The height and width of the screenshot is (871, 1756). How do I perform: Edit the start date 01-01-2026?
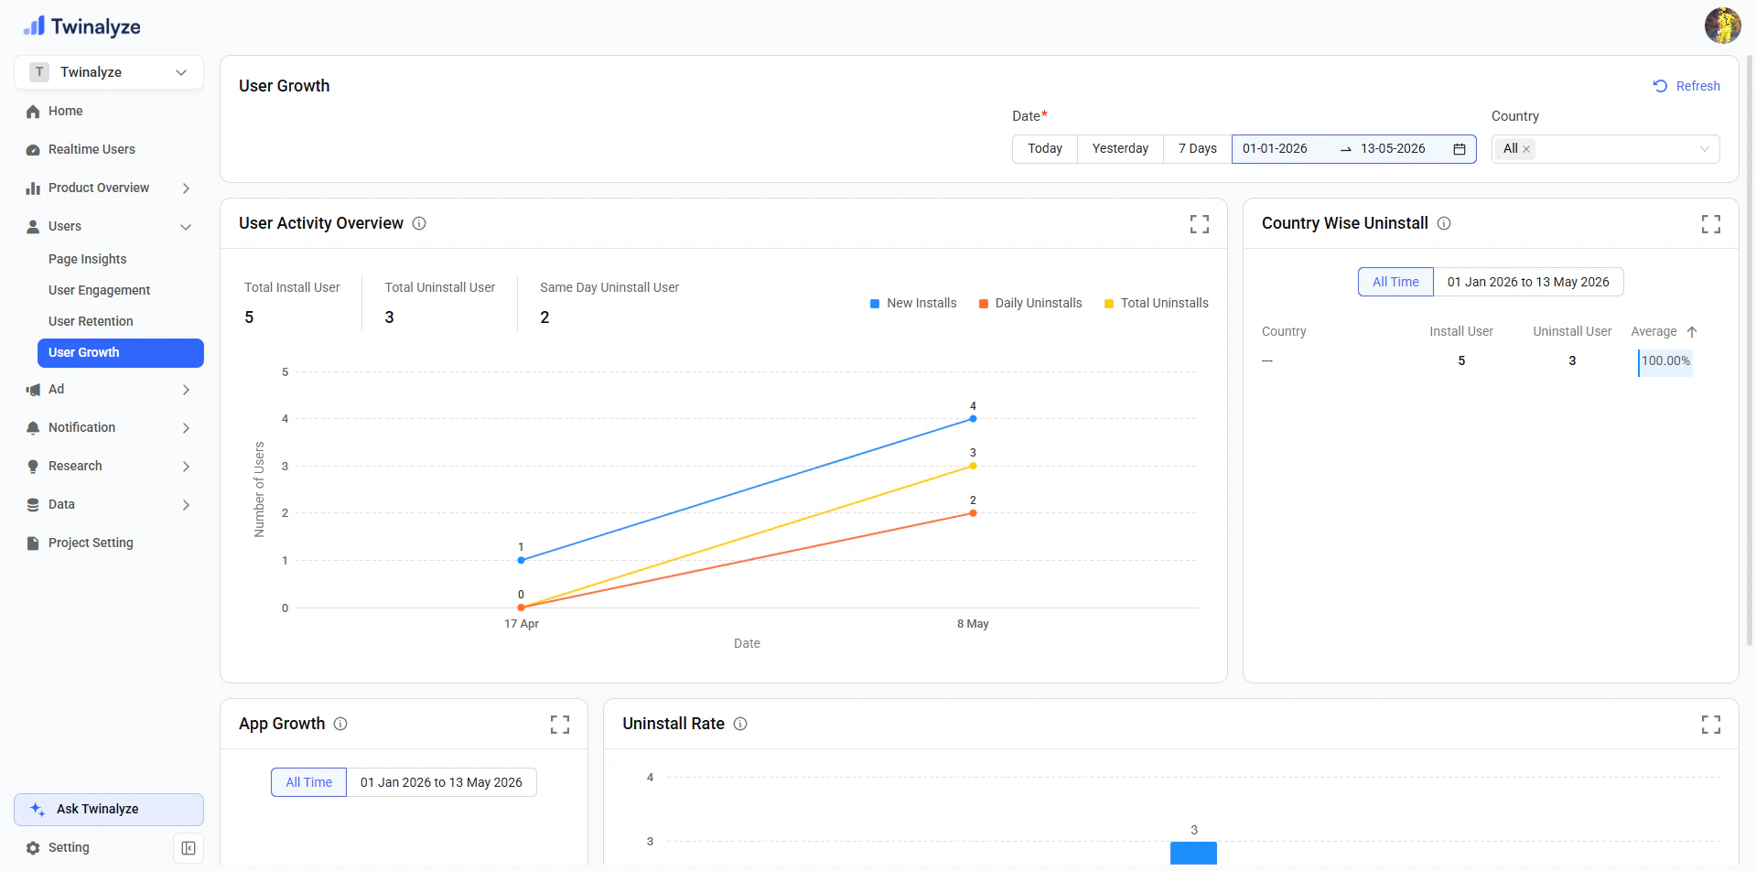tap(1275, 149)
